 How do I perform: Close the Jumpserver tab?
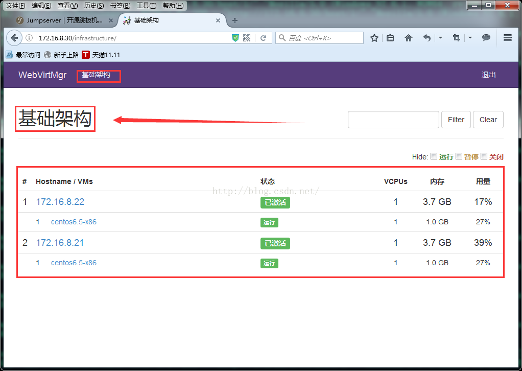point(111,20)
